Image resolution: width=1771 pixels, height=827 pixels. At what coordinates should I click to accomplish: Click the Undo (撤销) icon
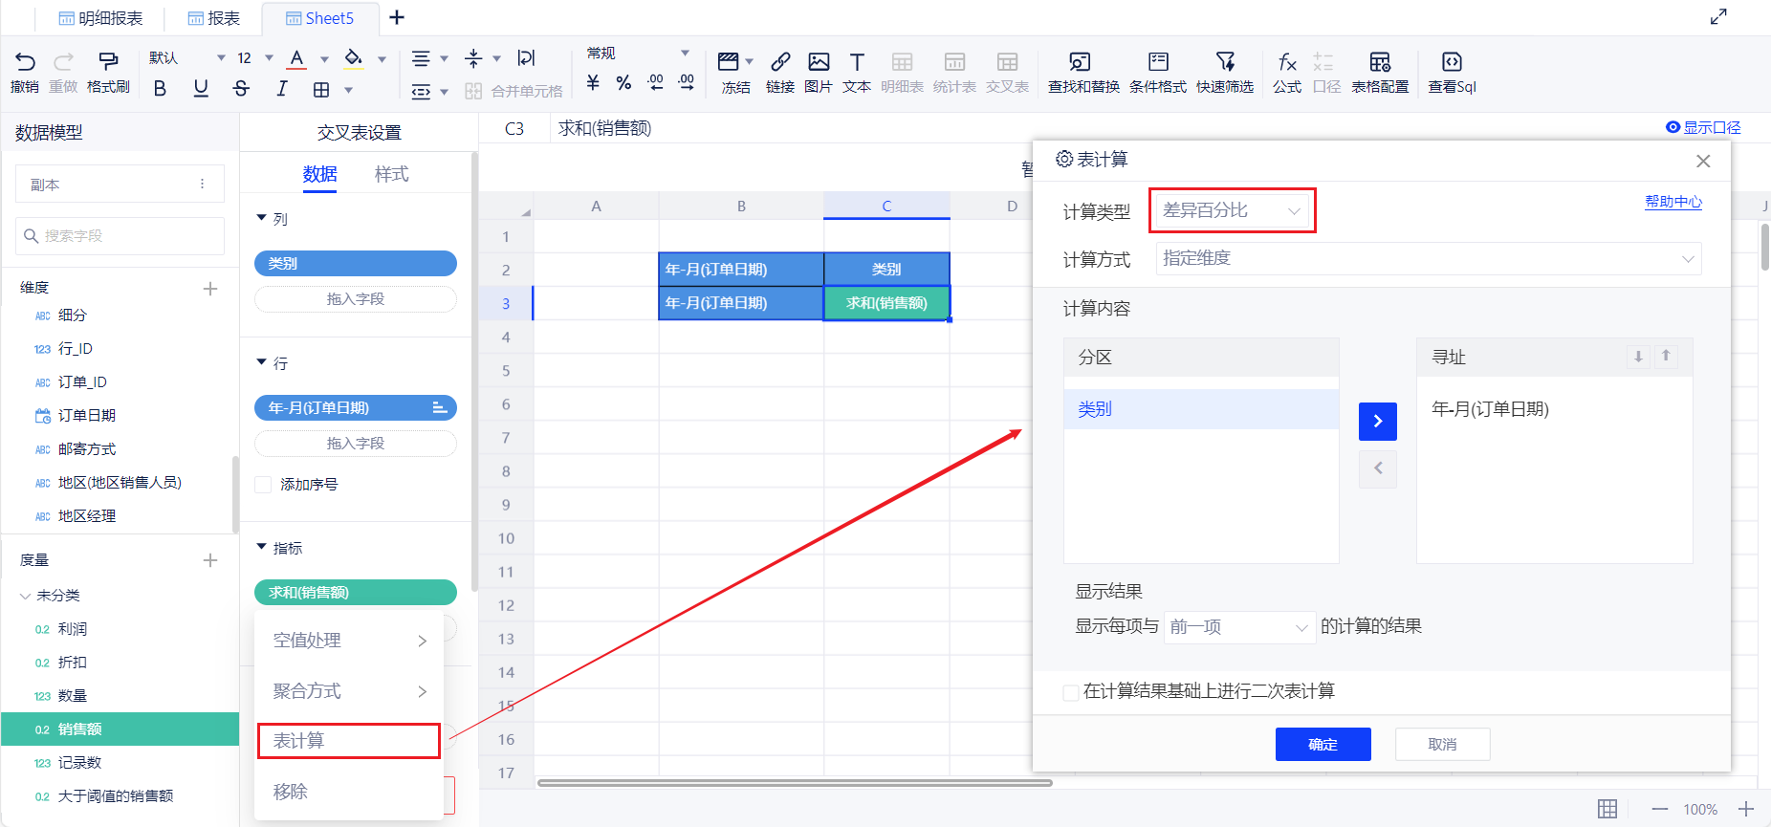click(25, 63)
